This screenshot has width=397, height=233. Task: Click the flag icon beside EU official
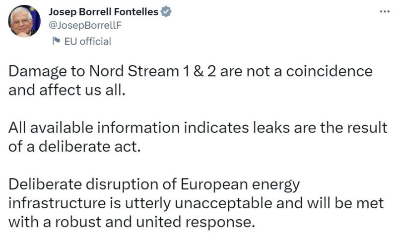tap(56, 41)
